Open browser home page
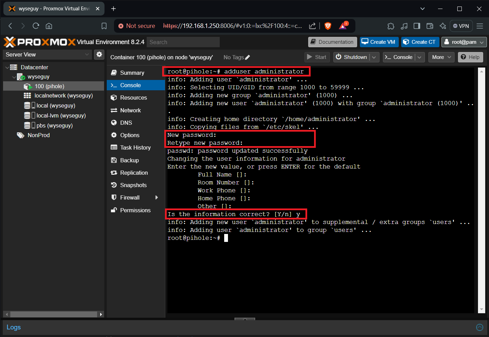 49,26
